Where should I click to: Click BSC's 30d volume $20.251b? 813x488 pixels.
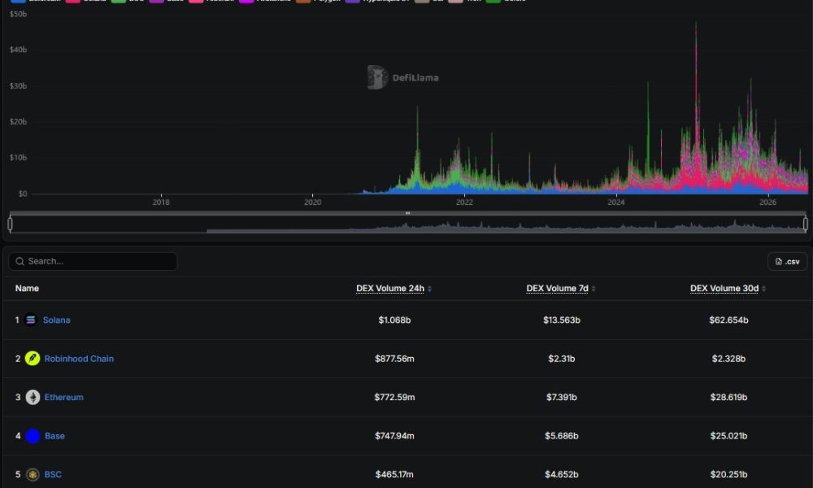728,474
